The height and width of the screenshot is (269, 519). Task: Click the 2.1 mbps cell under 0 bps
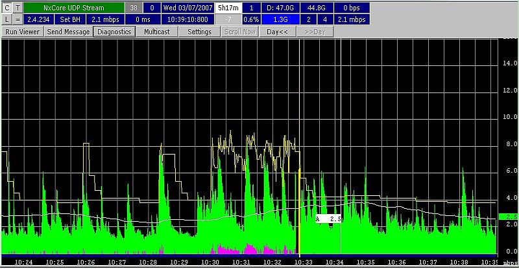pos(352,19)
